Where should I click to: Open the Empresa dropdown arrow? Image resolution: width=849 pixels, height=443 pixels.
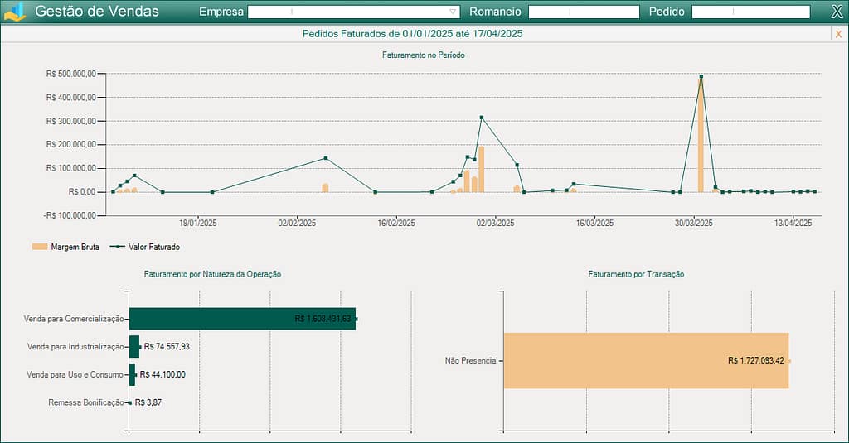(x=453, y=12)
